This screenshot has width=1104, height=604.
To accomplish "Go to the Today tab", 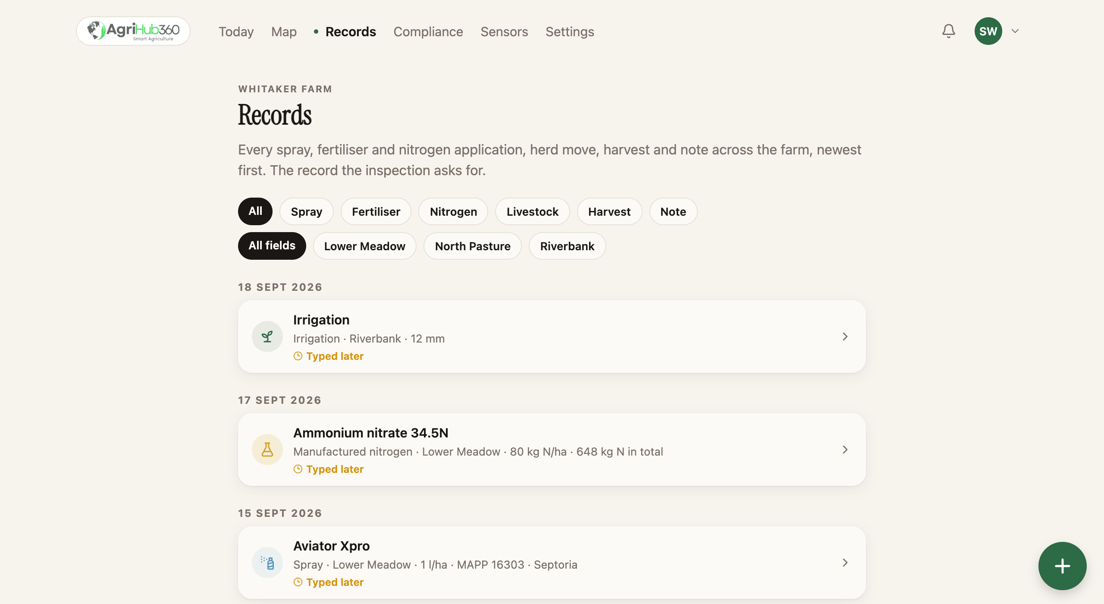I will (236, 31).
